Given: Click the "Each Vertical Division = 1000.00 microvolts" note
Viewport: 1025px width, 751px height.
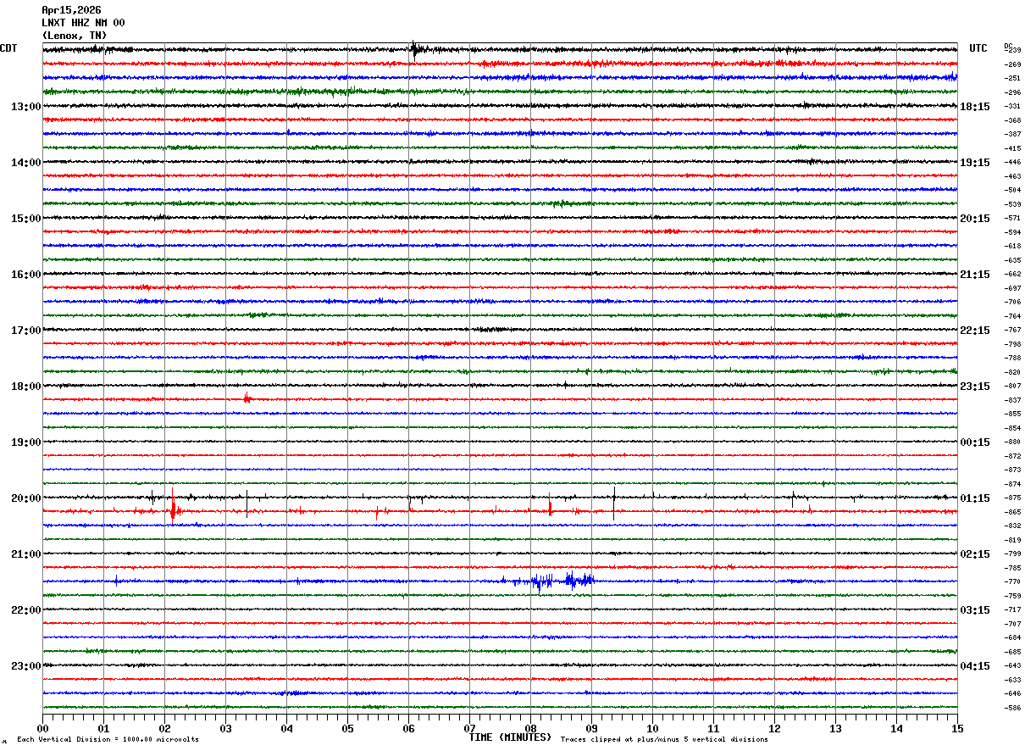Looking at the screenshot, I should click(108, 740).
